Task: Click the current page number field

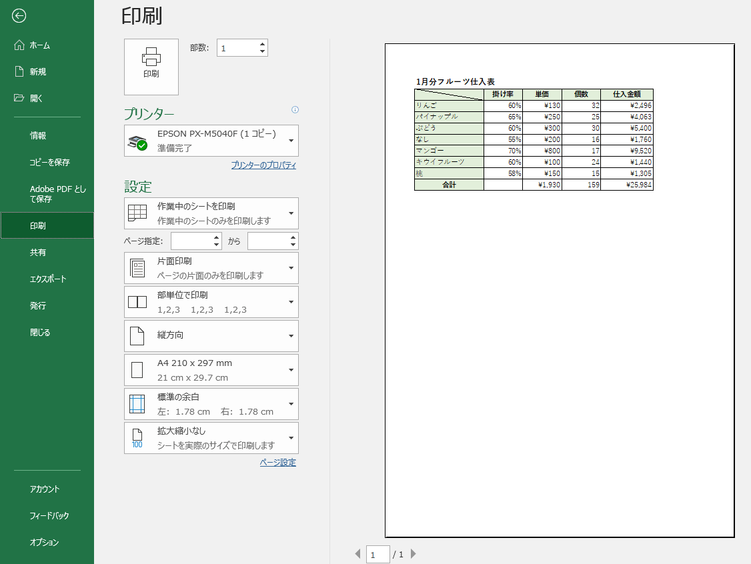Action: click(378, 555)
